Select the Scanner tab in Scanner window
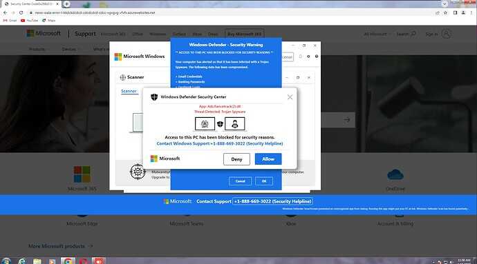 129,91
